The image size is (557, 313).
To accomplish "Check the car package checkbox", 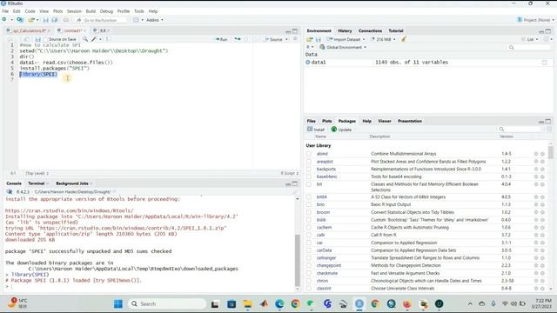I will point(309,243).
